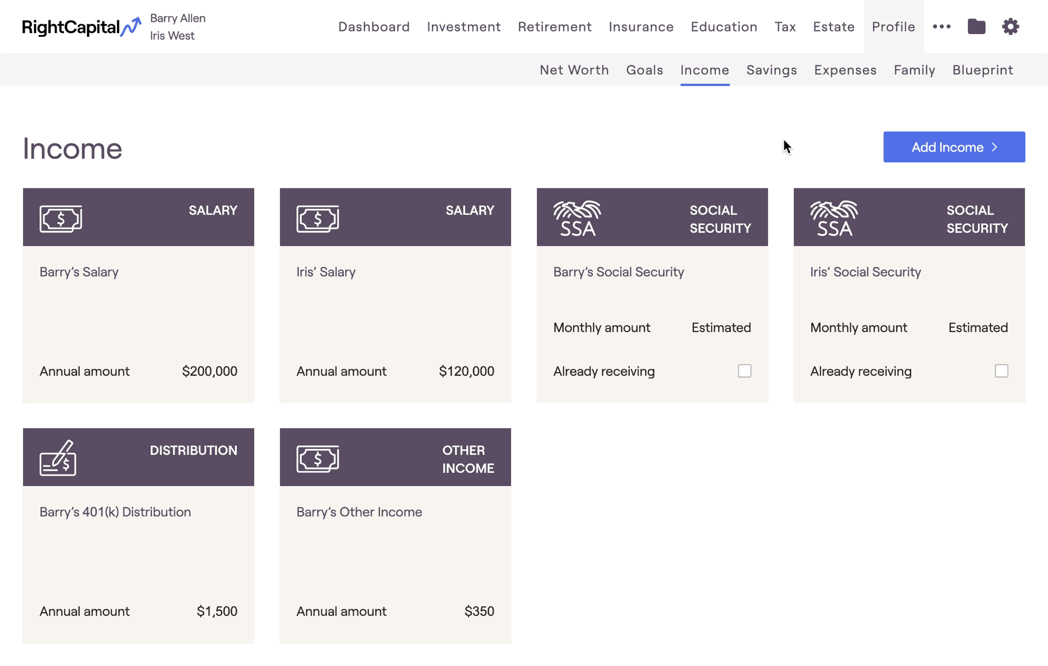Switch to the Net Worth tab
Image resolution: width=1048 pixels, height=666 pixels.
[x=574, y=70]
